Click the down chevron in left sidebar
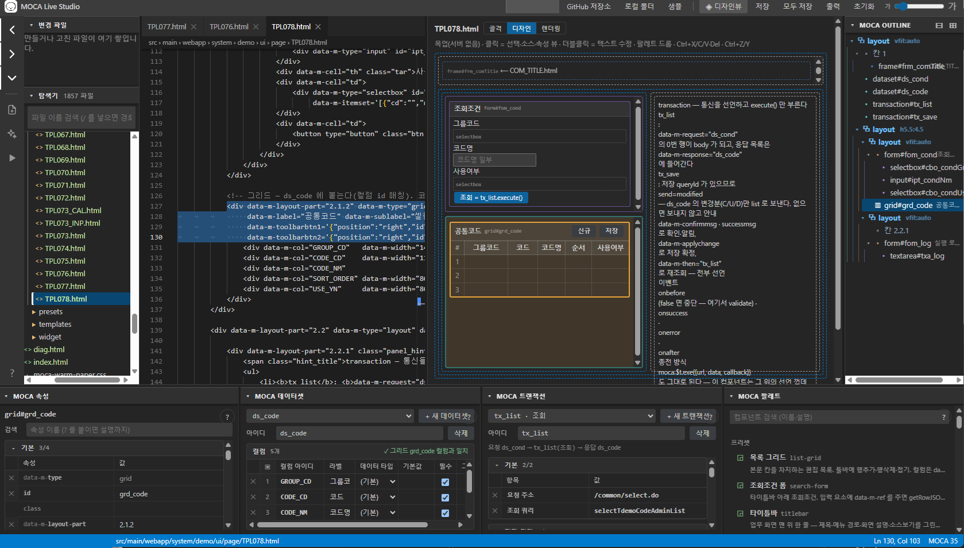This screenshot has width=964, height=548. click(x=12, y=78)
